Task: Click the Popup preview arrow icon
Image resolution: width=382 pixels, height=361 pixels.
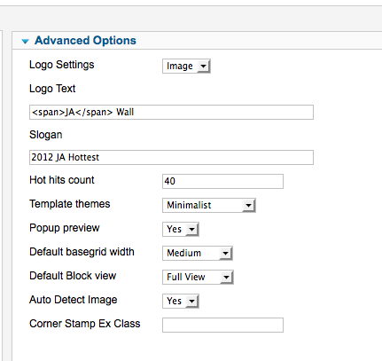Action: 192,230
